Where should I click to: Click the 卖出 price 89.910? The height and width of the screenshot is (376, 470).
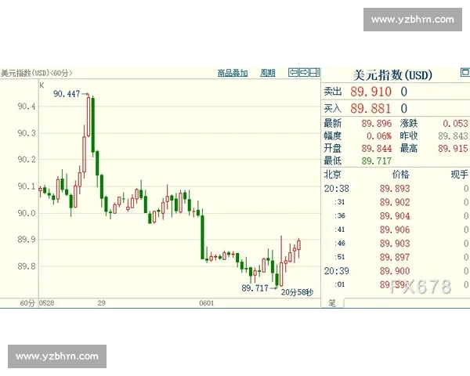[x=371, y=92]
